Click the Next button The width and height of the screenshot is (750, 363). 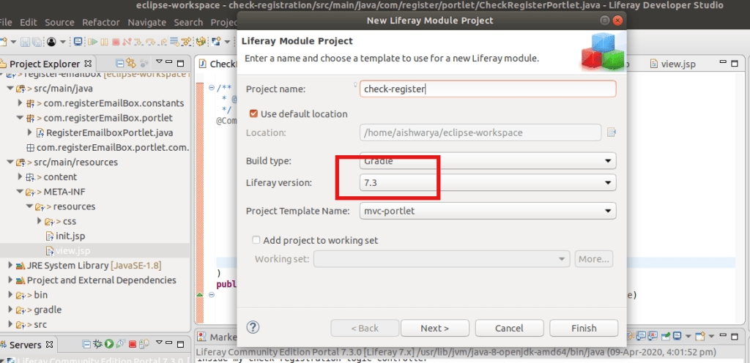pyautogui.click(x=434, y=328)
